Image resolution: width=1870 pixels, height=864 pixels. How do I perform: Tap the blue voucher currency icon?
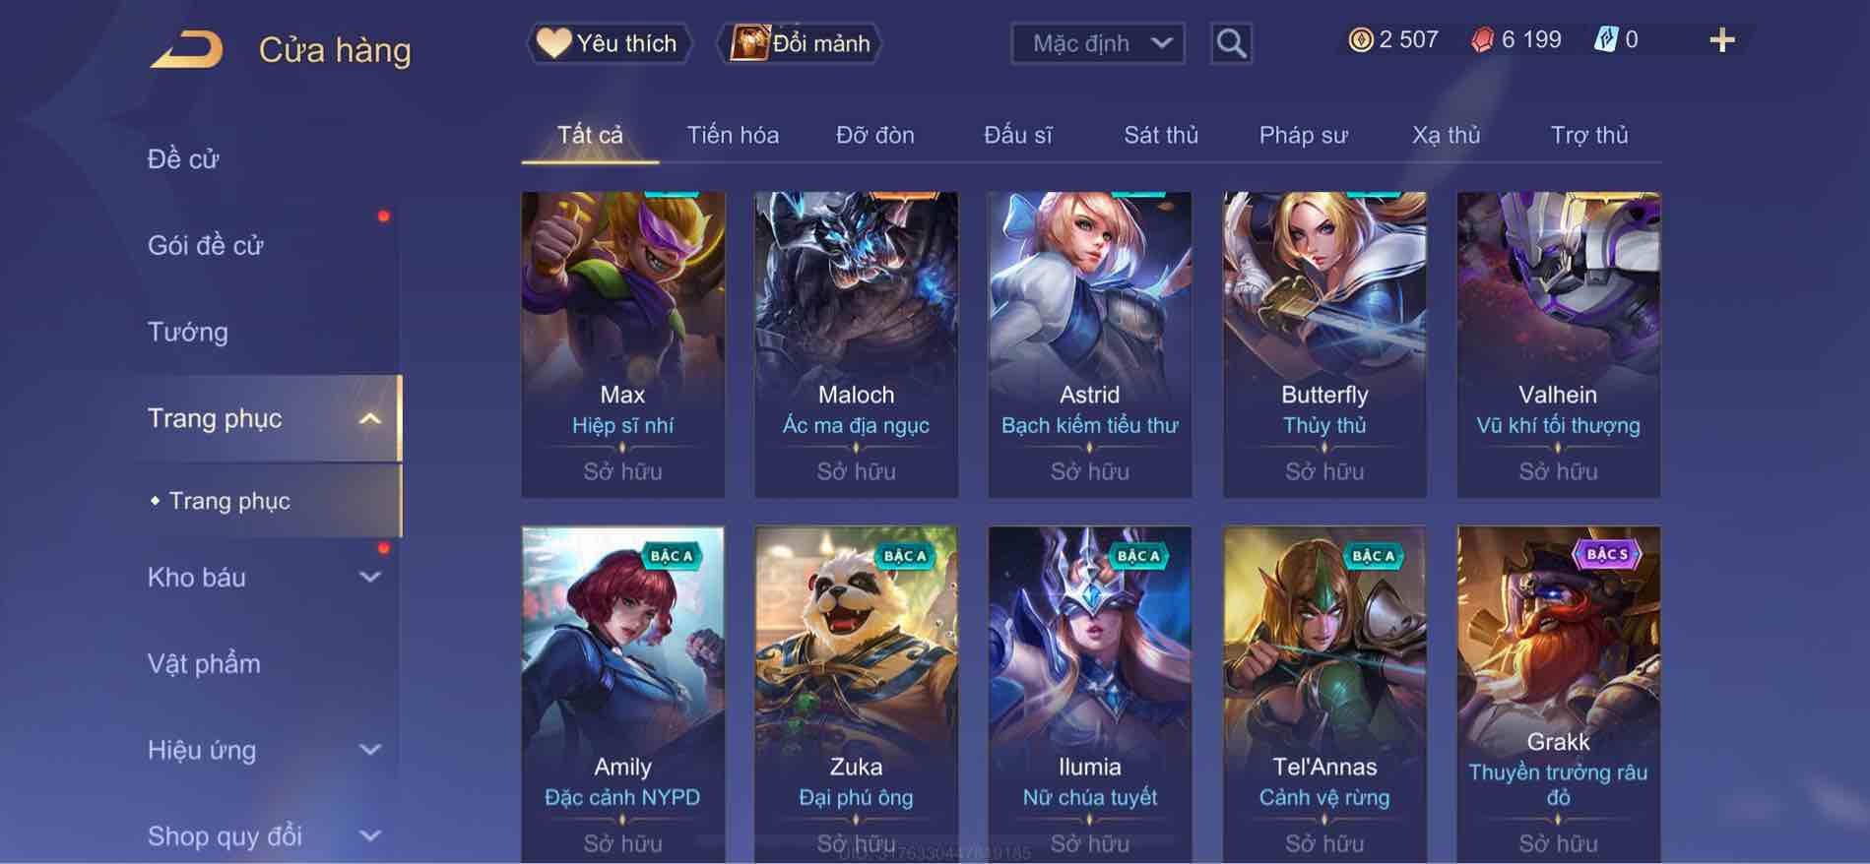pos(1605,39)
